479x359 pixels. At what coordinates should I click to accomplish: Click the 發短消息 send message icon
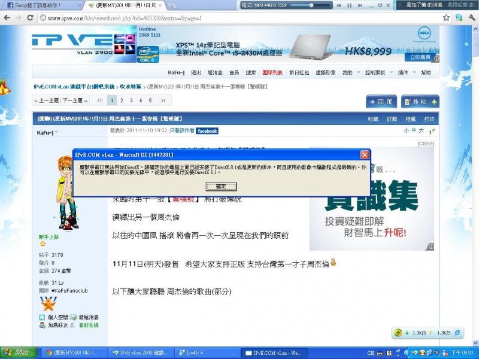point(73,317)
